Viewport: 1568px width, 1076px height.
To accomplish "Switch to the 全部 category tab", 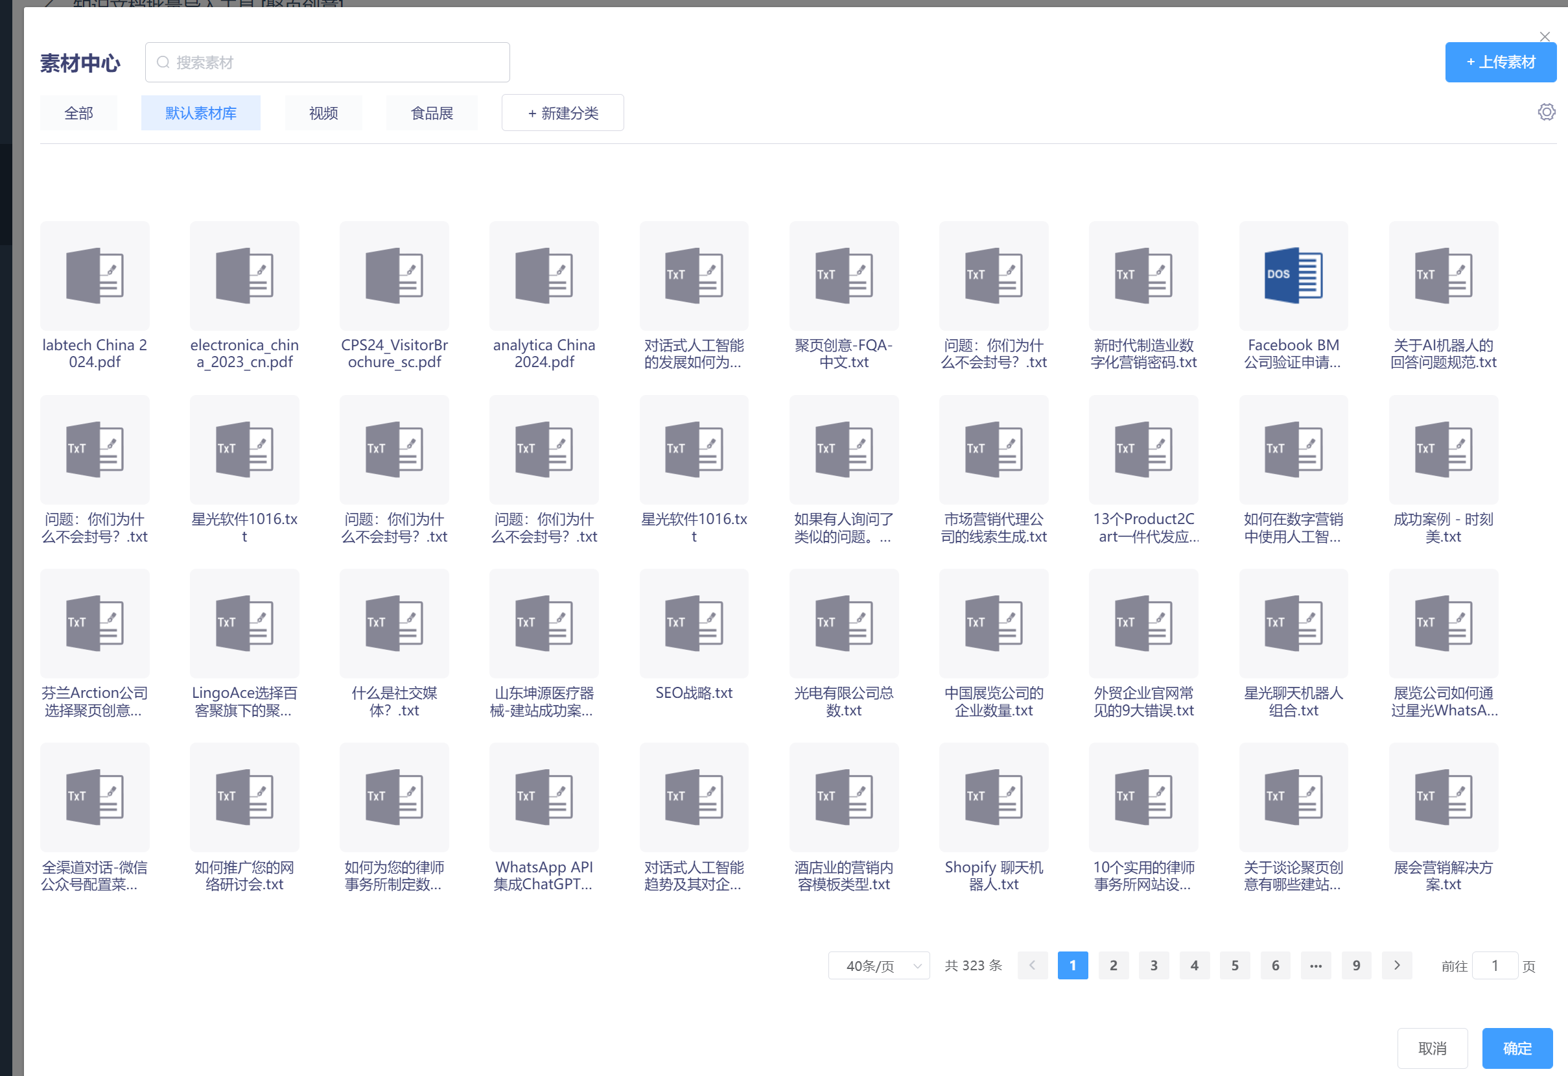I will 78,113.
